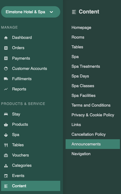Expand the Elmstone Hotel & Spa selector
Viewport: 121px width, 194px height.
point(31,12)
